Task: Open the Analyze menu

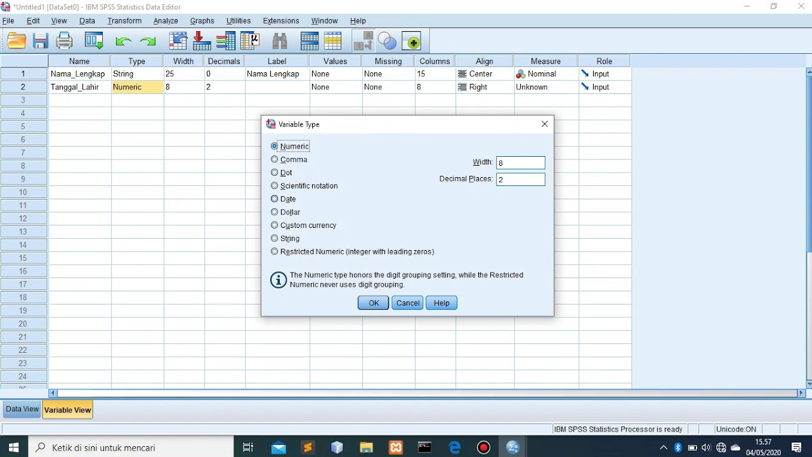Action: [166, 21]
